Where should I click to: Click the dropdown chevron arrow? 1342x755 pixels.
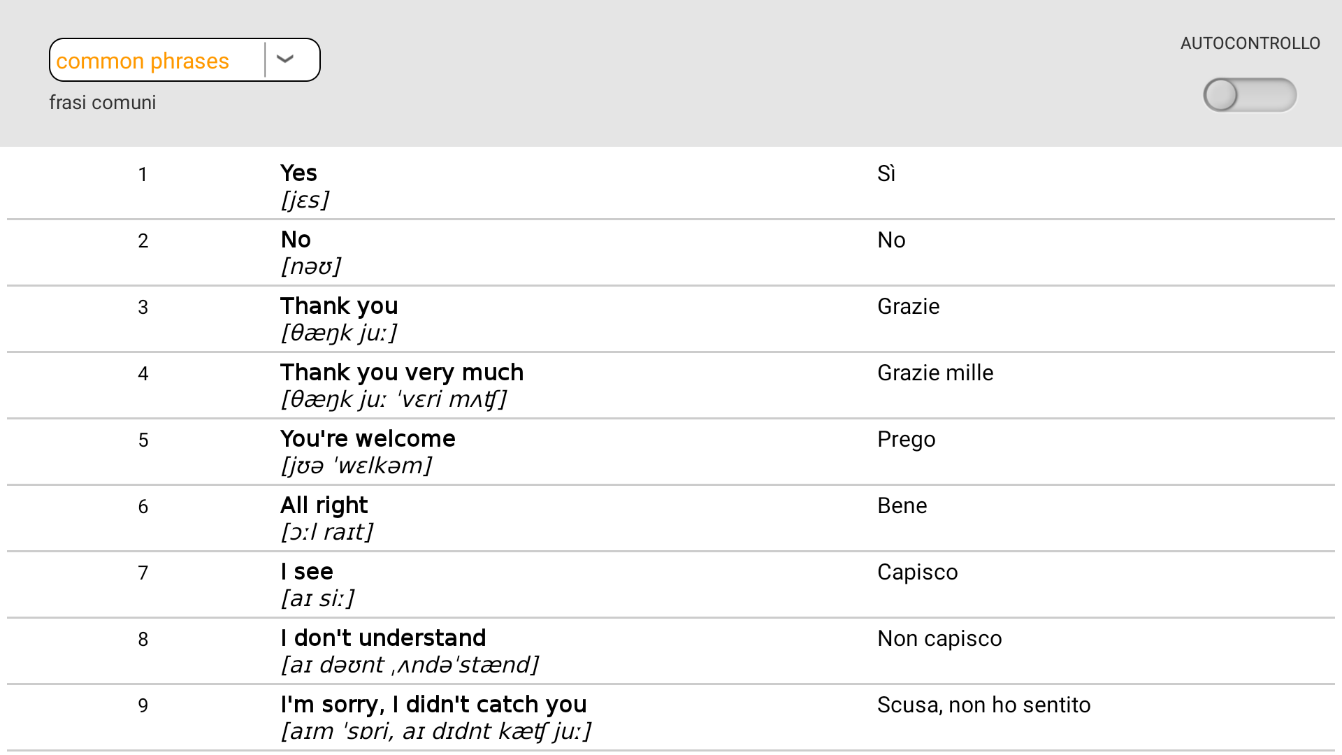(x=285, y=59)
